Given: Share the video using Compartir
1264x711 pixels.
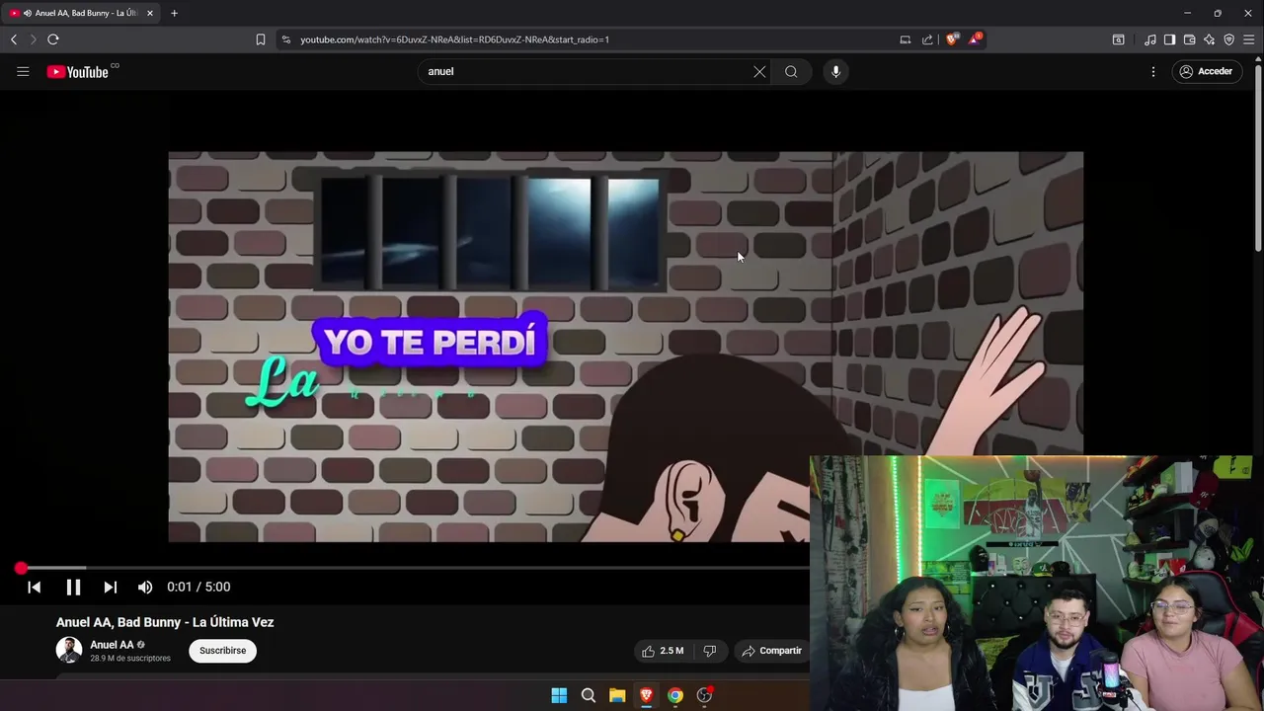Looking at the screenshot, I should [772, 651].
